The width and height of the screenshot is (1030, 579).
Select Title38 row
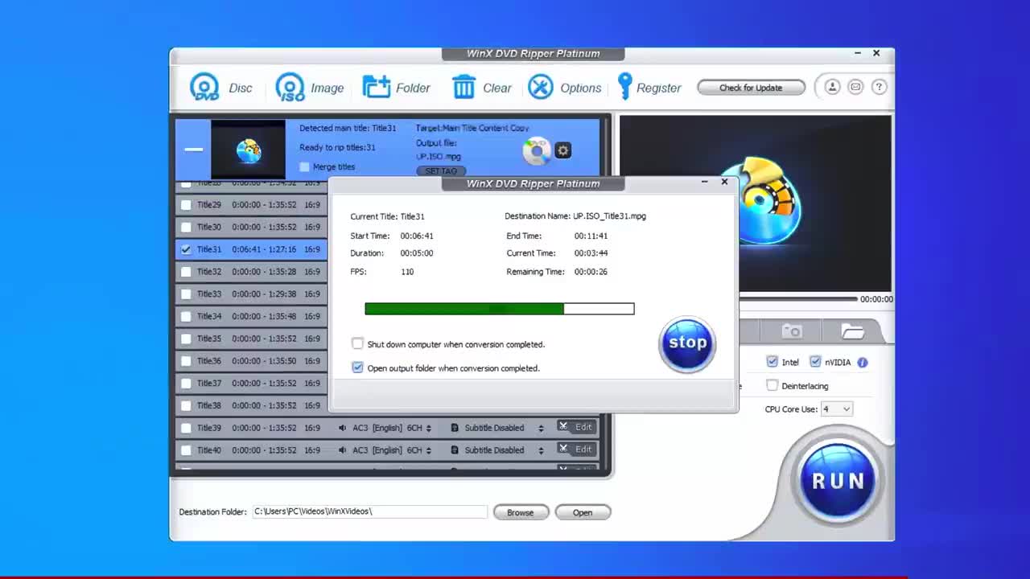tap(251, 405)
